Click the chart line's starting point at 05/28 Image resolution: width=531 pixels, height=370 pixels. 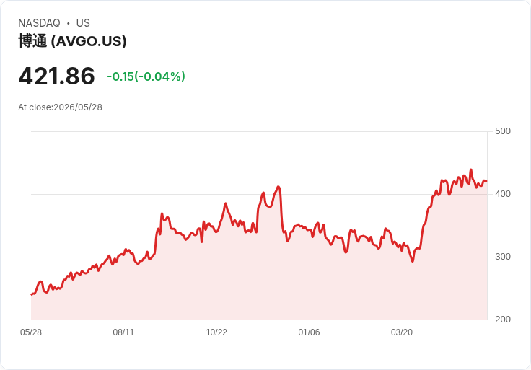click(32, 294)
